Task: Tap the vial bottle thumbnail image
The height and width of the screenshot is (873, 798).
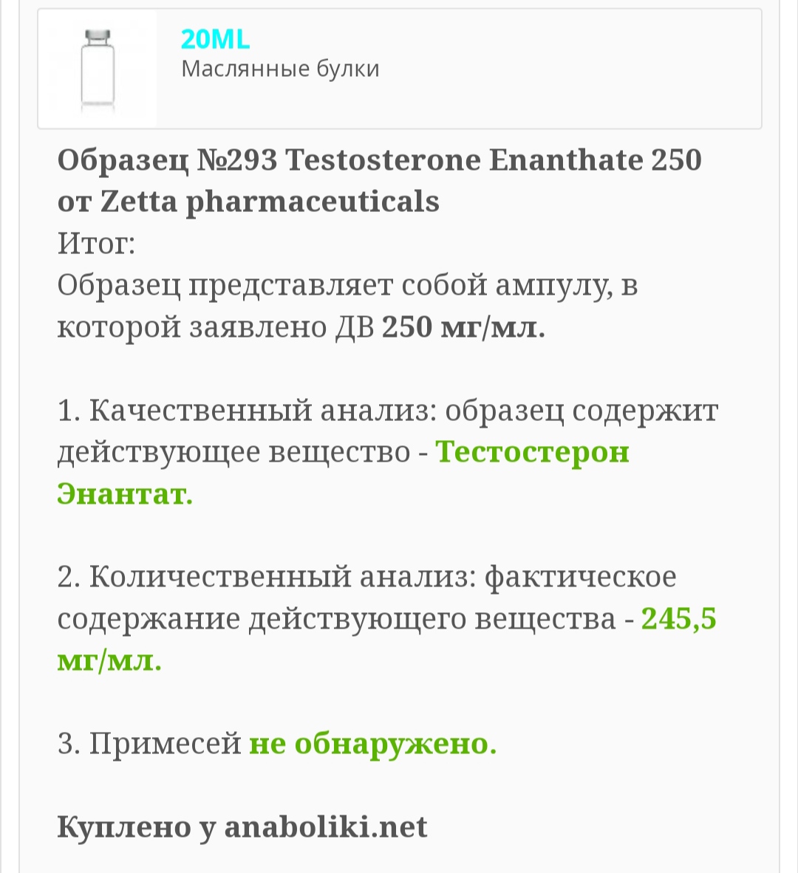Action: pyautogui.click(x=97, y=69)
